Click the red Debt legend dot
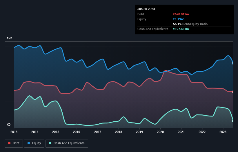 (10, 143)
